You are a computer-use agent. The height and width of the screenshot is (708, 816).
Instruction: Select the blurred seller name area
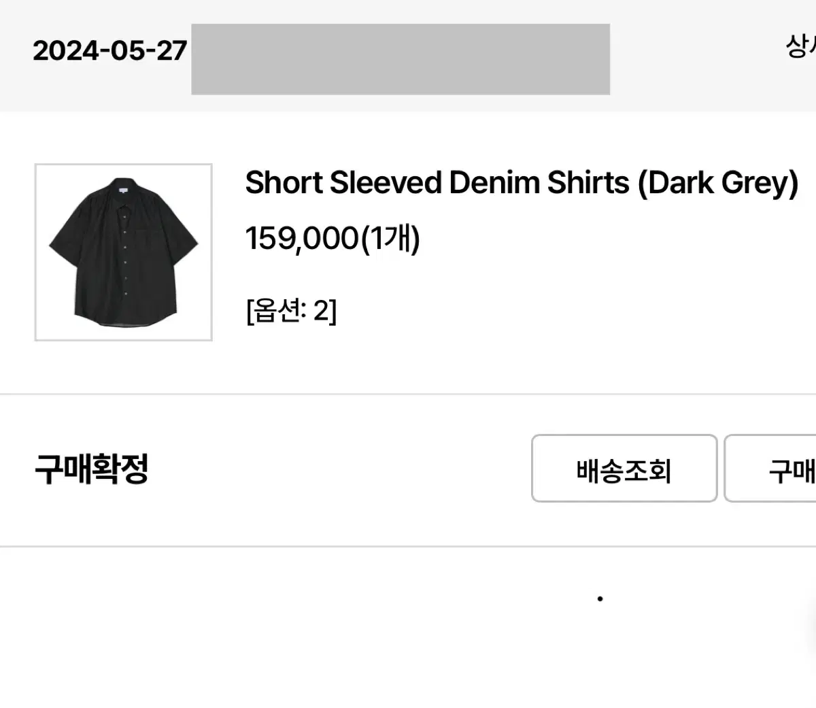coord(401,59)
